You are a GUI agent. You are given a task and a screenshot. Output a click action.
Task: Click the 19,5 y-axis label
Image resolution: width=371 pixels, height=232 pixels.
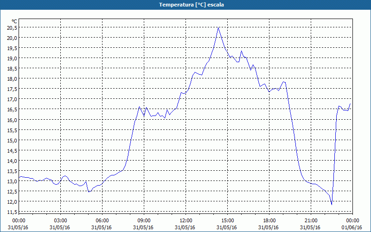13,48
